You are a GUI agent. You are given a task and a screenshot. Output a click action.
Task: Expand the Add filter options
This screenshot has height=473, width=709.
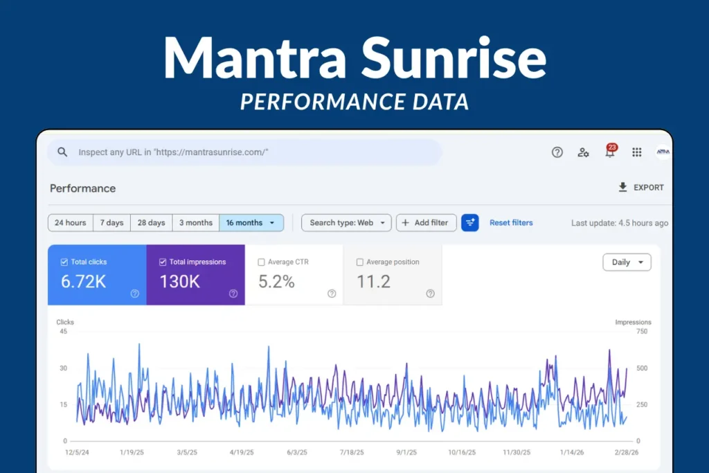click(x=426, y=222)
